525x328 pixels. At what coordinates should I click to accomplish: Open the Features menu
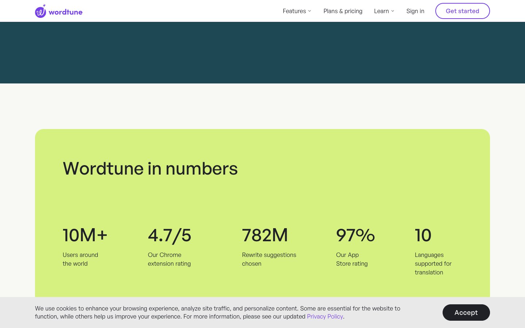[x=294, y=11]
